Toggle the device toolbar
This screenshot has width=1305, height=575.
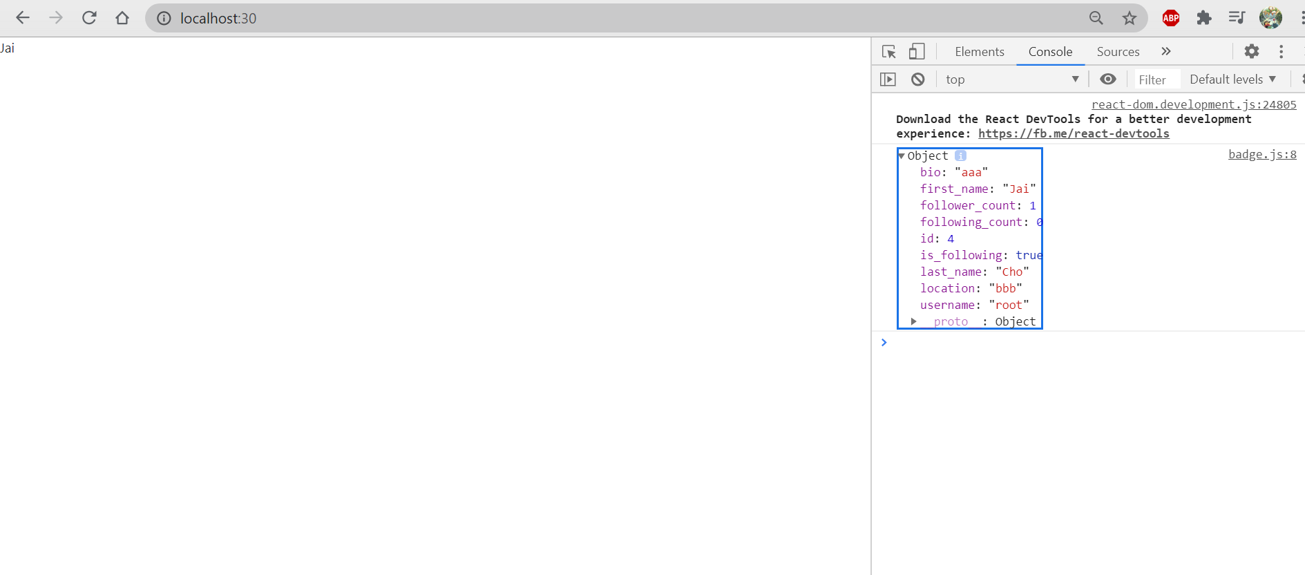(917, 52)
